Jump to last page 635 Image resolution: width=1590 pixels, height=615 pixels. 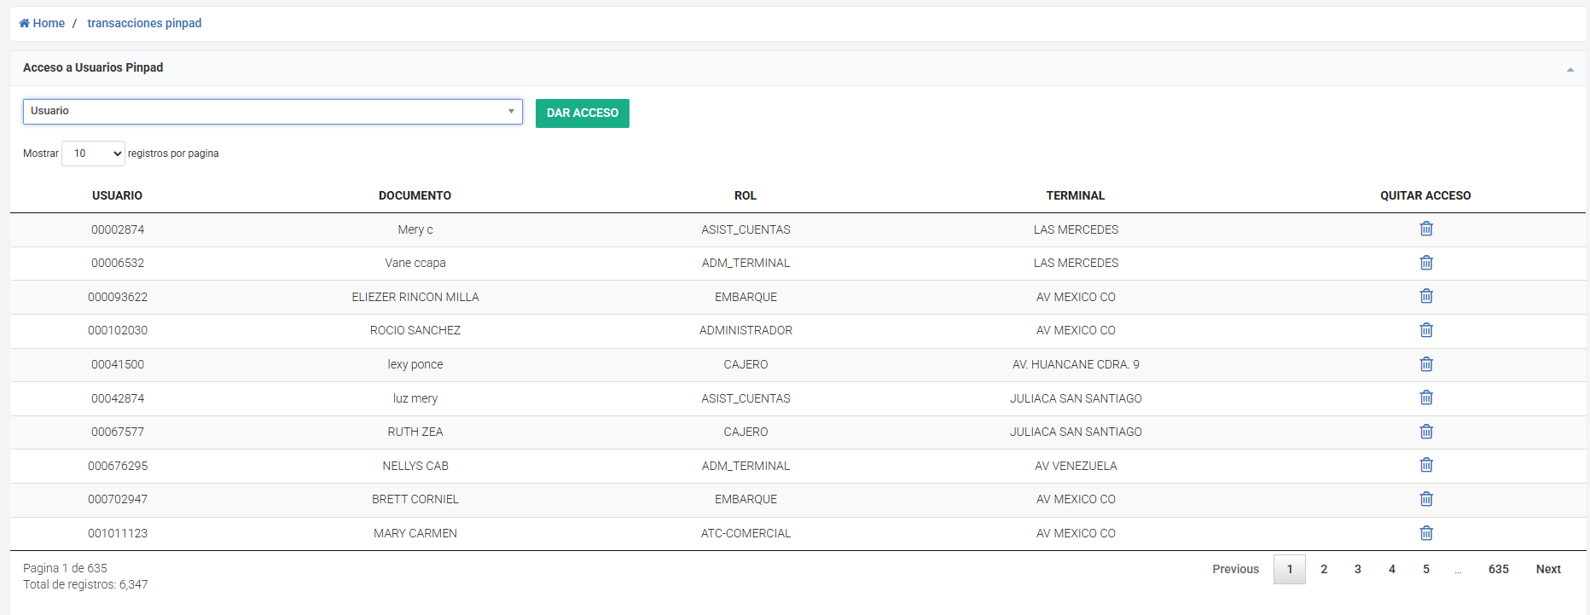tap(1498, 569)
